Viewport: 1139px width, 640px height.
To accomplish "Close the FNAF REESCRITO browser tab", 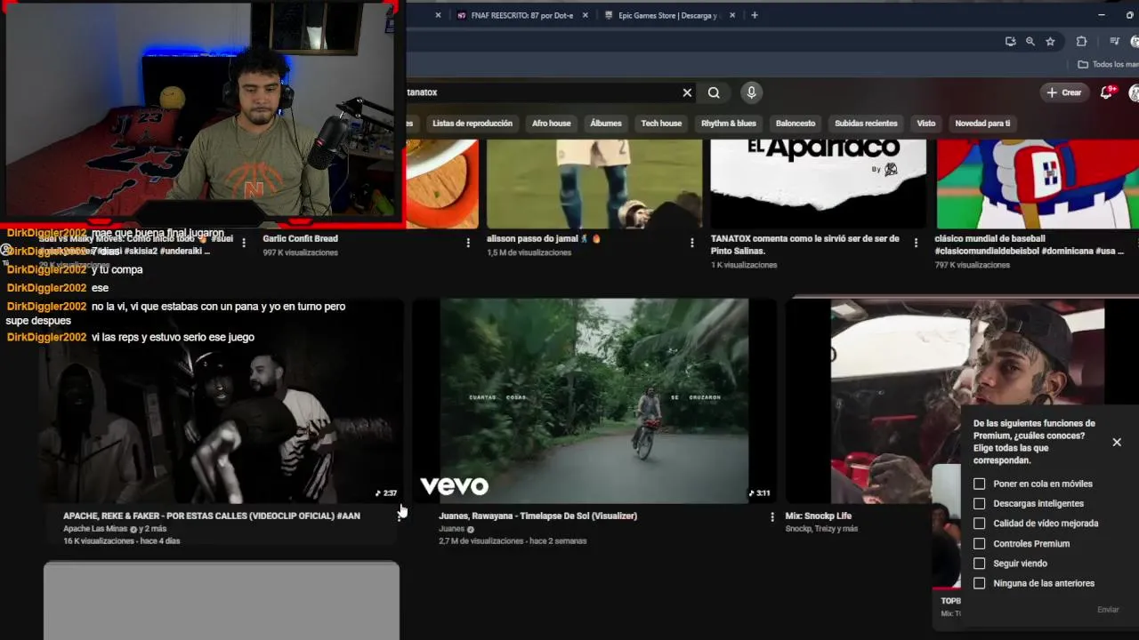I will [586, 15].
